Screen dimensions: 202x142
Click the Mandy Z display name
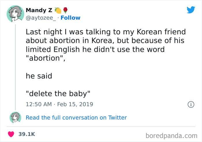coord(39,10)
